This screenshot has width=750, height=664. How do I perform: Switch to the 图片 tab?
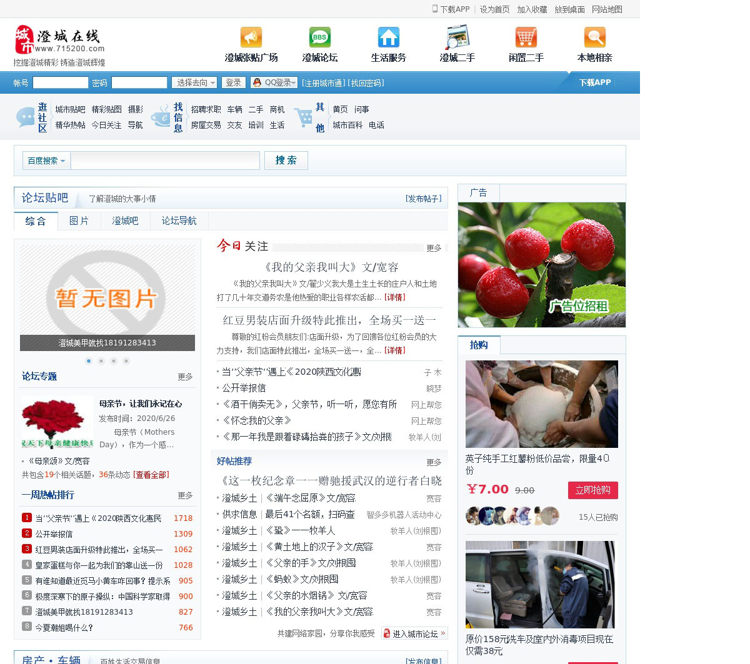pyautogui.click(x=79, y=221)
